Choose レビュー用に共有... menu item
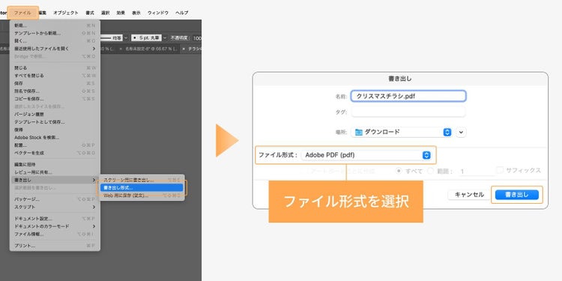Image resolution: width=562 pixels, height=281 pixels. pyautogui.click(x=55, y=172)
